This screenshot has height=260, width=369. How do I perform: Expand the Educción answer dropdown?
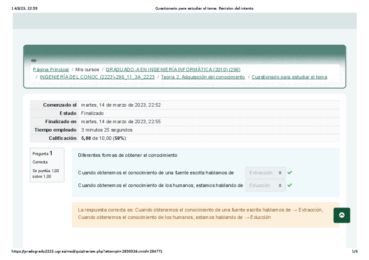click(265, 185)
